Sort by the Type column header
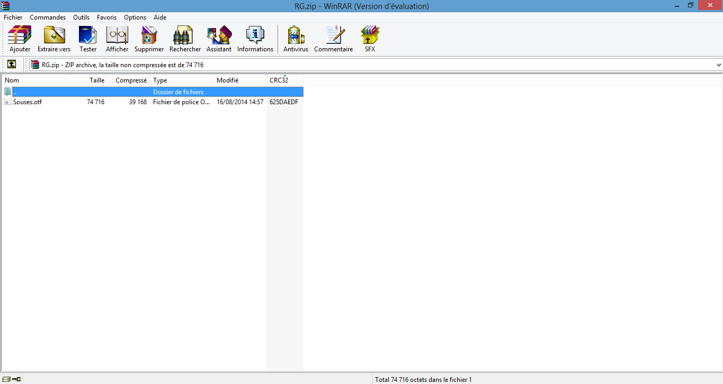Image resolution: width=723 pixels, height=384 pixels. [182, 80]
